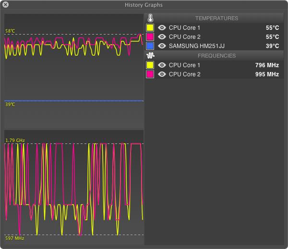Click the FREQUENCIES section header
Viewport: 288px width, 249px height.
(216, 56)
